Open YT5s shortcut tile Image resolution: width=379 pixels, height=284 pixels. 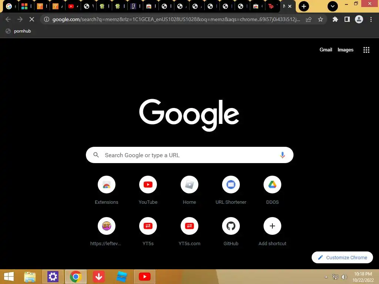[x=148, y=232]
